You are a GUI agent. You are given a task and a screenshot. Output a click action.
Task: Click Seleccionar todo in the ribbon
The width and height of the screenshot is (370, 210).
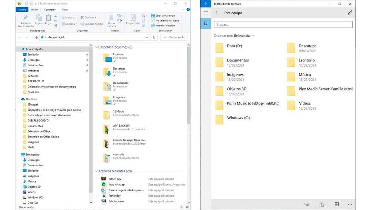[x=163, y=16]
